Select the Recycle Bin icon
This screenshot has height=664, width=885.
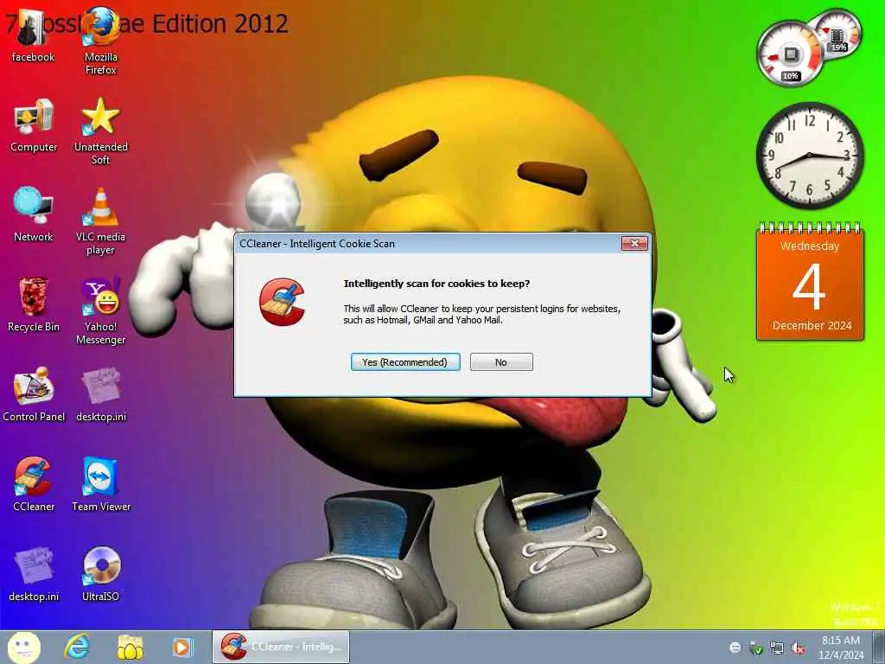[x=34, y=305]
